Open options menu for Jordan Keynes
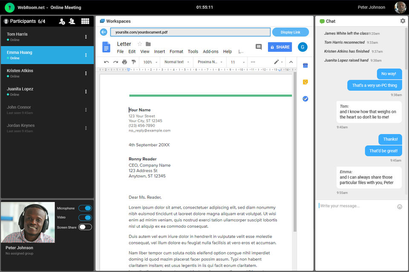Image resolution: width=409 pixels, height=272 pixels. tap(86, 128)
